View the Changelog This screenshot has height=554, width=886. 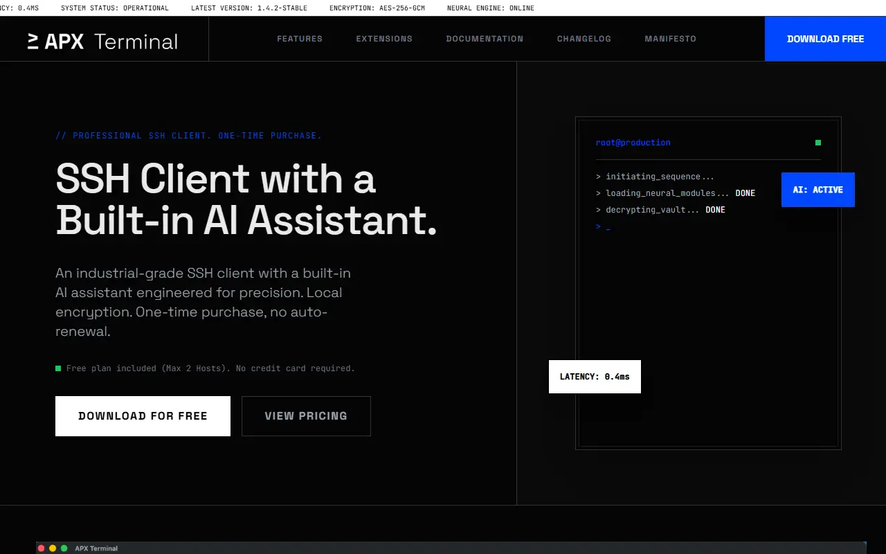tap(584, 39)
